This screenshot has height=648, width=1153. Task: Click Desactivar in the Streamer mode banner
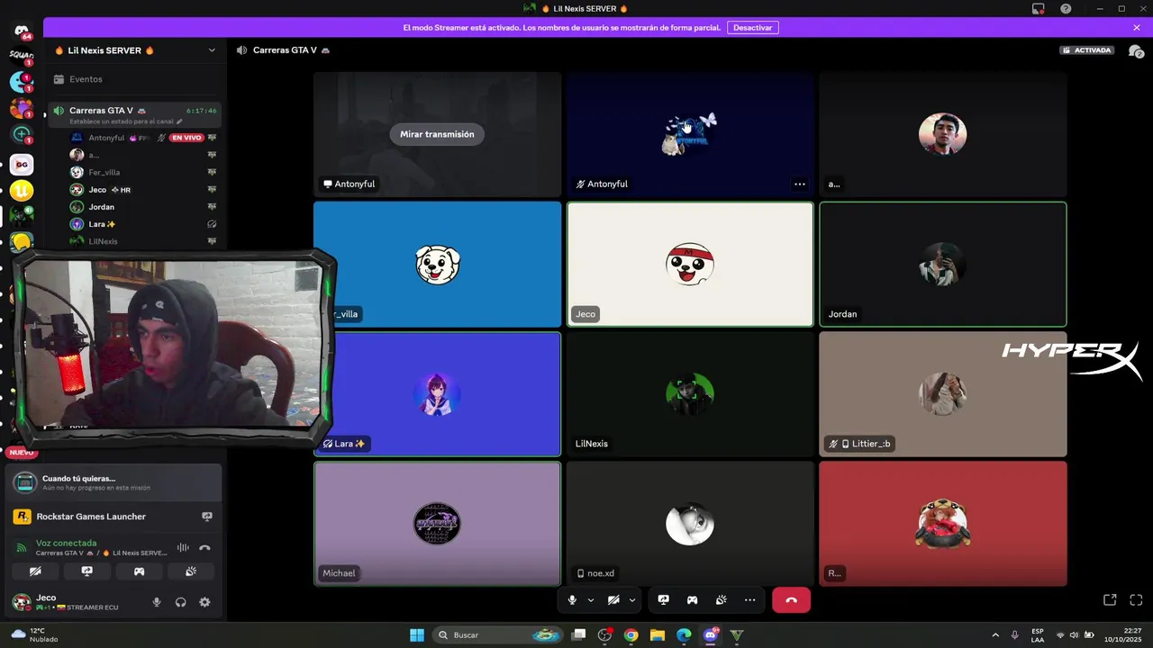pyautogui.click(x=752, y=27)
